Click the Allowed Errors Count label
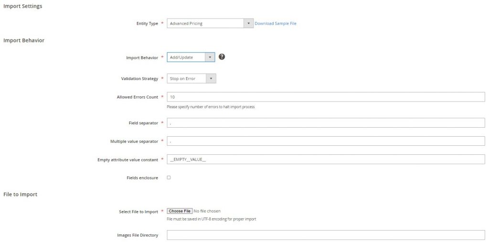489x242 pixels. click(137, 97)
